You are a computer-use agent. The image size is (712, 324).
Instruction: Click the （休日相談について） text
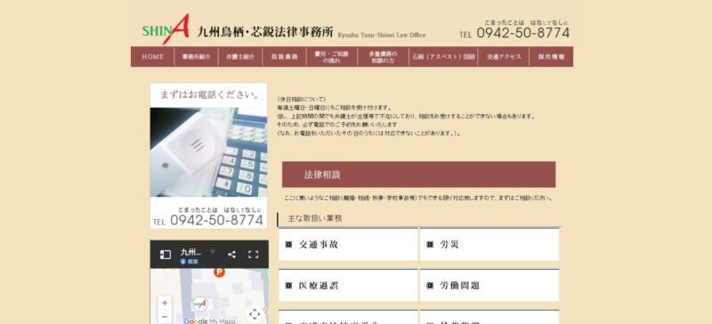(x=302, y=99)
